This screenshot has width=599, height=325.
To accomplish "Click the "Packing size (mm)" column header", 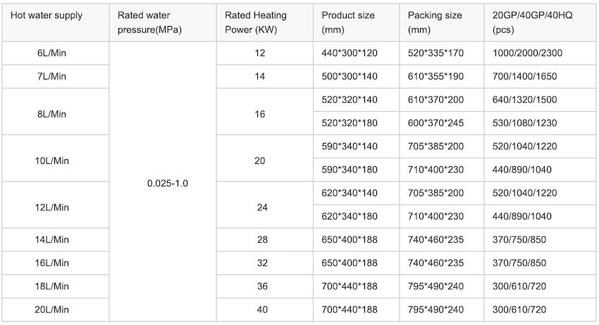I will [x=435, y=23].
